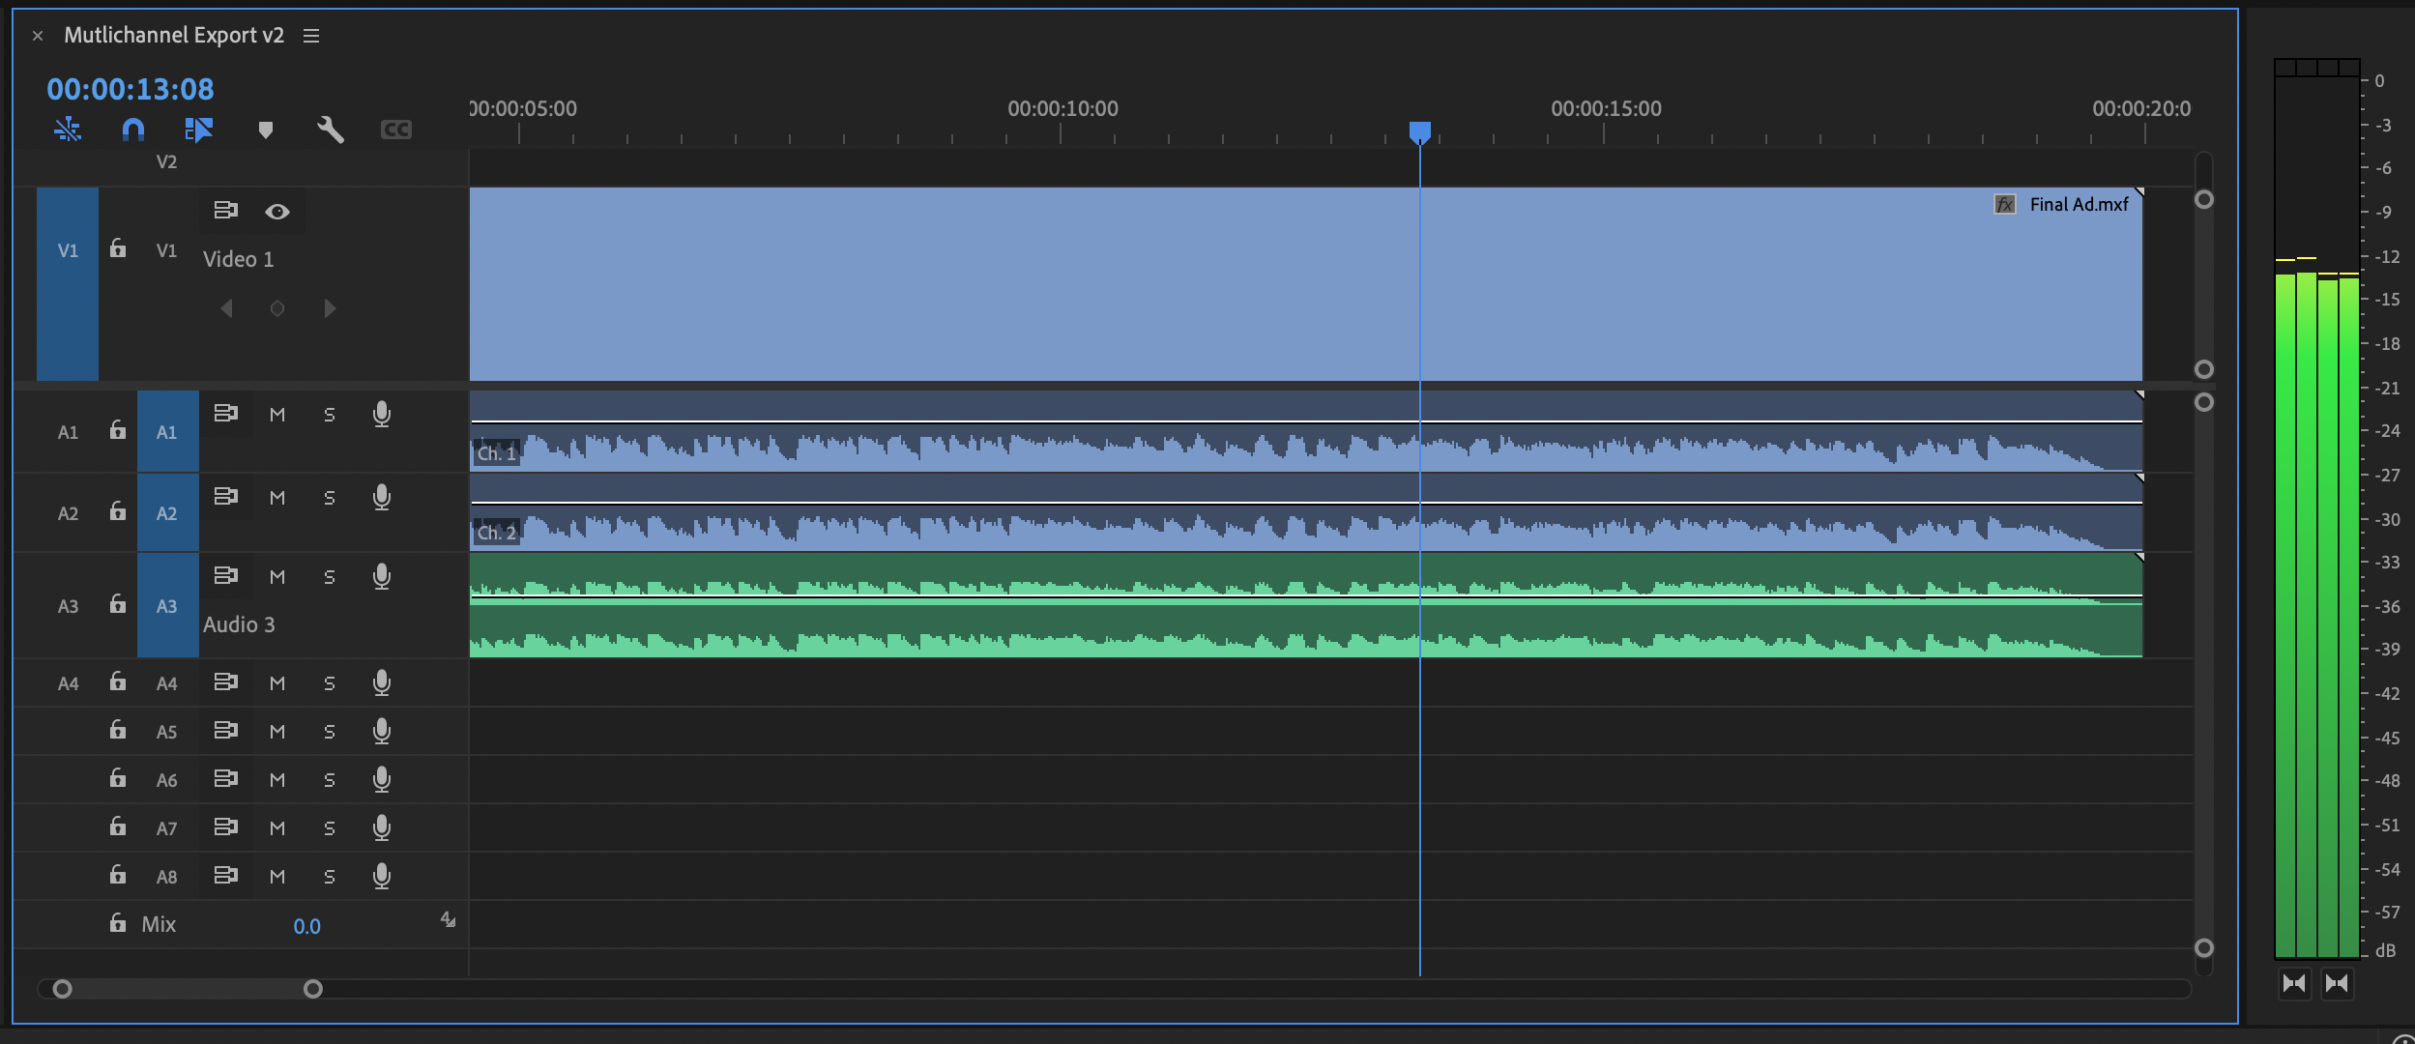Click the previous keyframe arrow on Video 1
Viewport: 2415px width, 1044px height.
(x=227, y=307)
